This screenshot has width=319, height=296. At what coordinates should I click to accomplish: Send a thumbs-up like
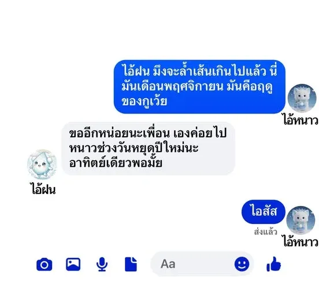[273, 264]
